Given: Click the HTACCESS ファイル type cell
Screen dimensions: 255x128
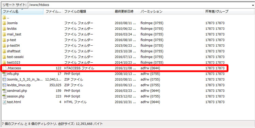Looking at the screenshot, I should (79, 68).
